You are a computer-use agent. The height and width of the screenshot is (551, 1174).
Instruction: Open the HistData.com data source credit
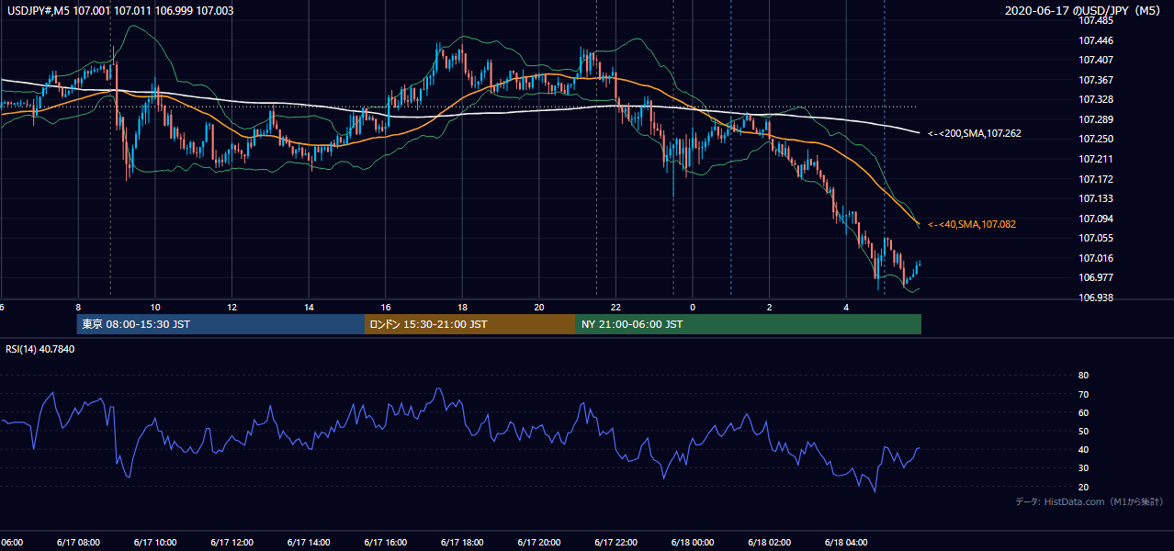[1089, 501]
